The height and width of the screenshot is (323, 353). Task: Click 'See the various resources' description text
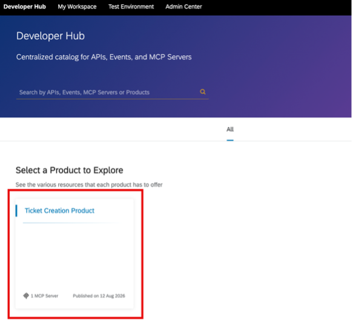coord(89,184)
